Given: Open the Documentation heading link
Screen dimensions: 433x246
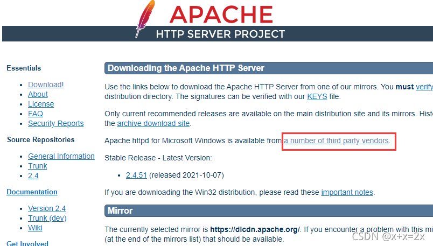Looking at the screenshot, I should click(x=32, y=192).
